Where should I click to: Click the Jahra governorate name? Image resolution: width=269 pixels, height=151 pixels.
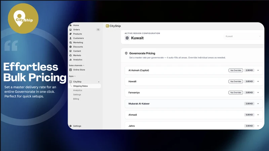(x=131, y=126)
